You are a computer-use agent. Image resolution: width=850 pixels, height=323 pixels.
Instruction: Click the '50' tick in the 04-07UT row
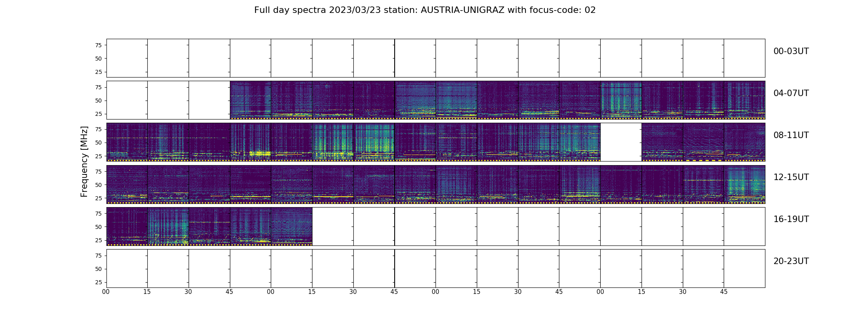point(98,101)
